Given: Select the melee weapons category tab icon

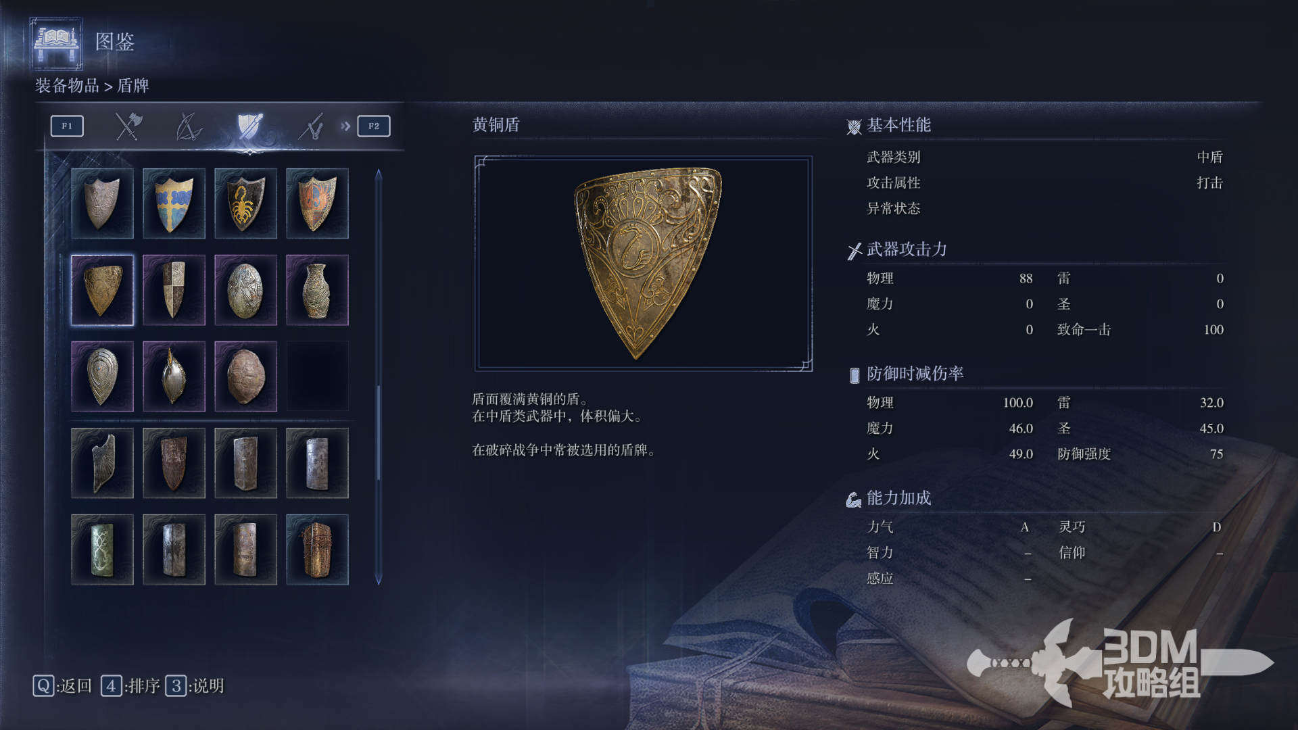Looking at the screenshot, I should [x=128, y=126].
